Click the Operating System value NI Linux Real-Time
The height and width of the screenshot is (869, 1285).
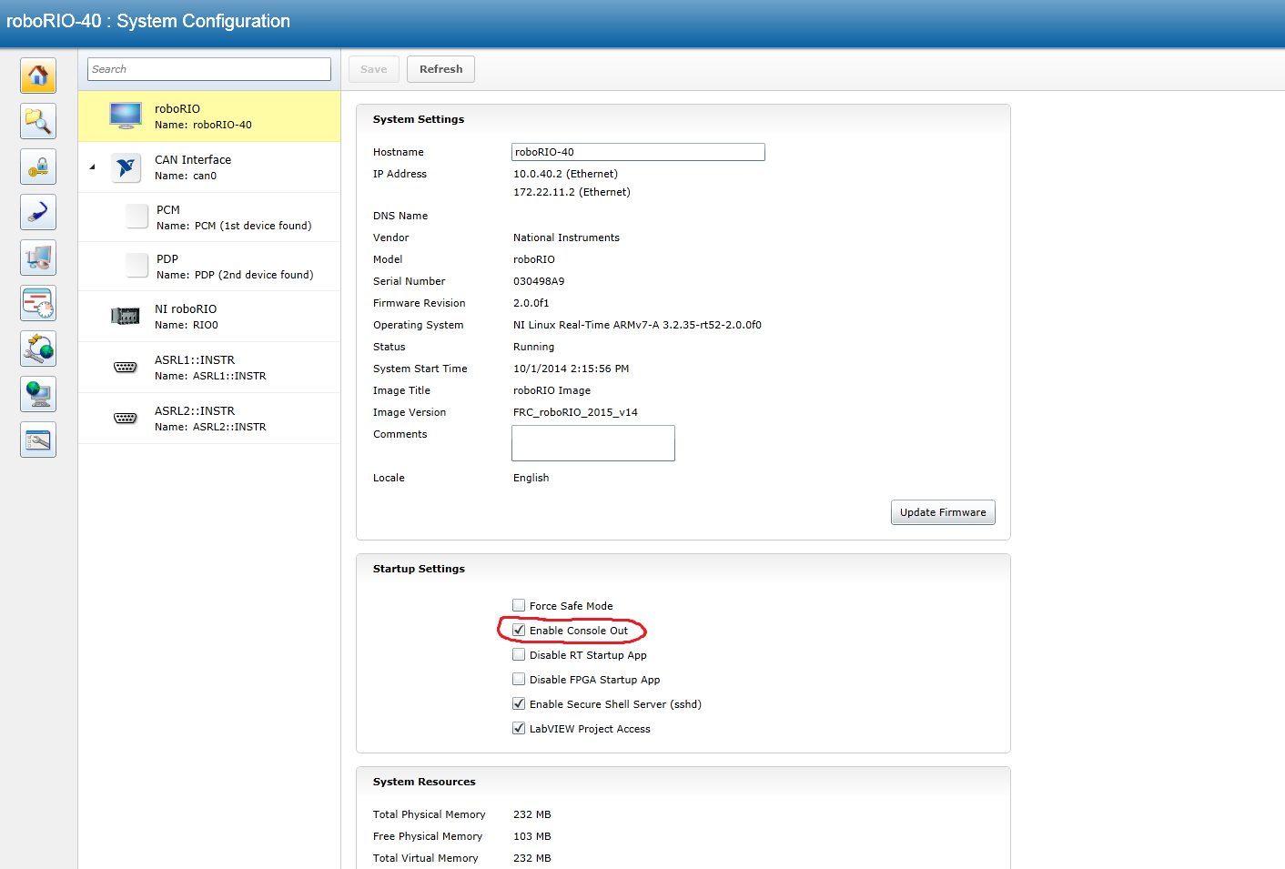coord(637,325)
